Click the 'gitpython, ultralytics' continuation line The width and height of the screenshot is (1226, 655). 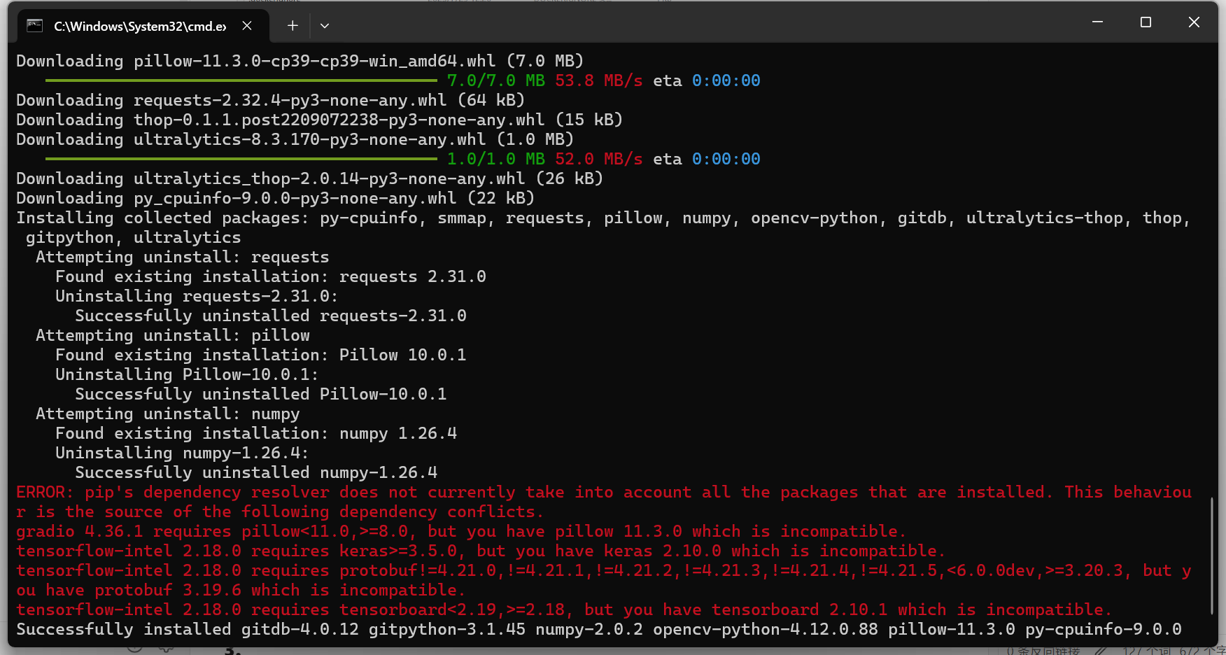click(134, 237)
